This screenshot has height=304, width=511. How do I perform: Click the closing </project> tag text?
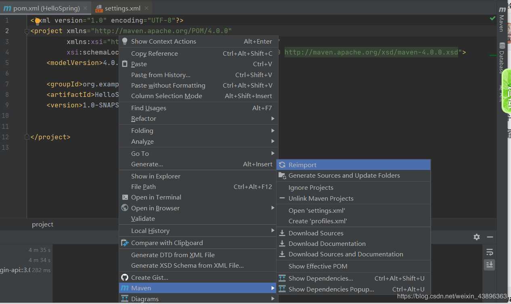click(x=50, y=137)
